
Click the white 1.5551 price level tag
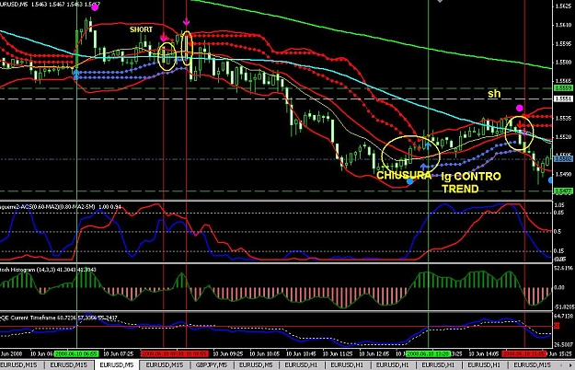pyautogui.click(x=563, y=99)
